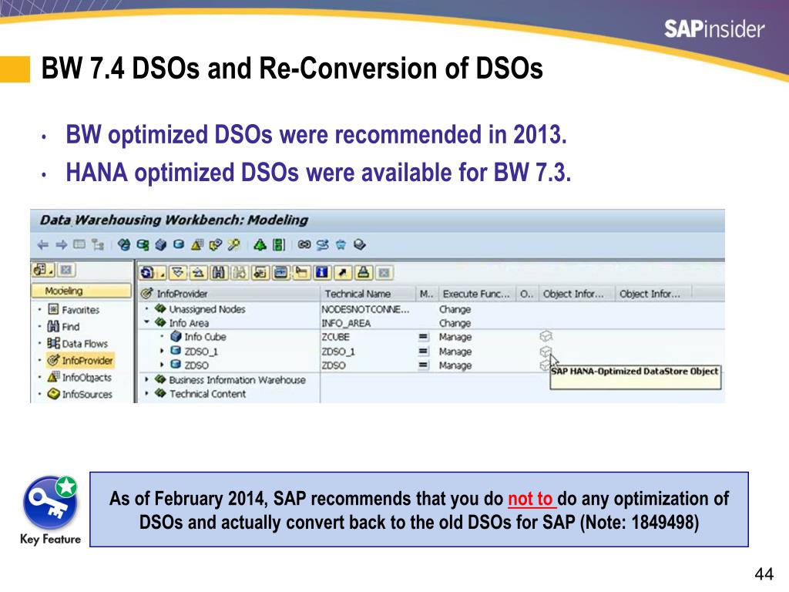Click the forward arrow in the workbench toolbar
The image size is (789, 592).
tap(62, 245)
